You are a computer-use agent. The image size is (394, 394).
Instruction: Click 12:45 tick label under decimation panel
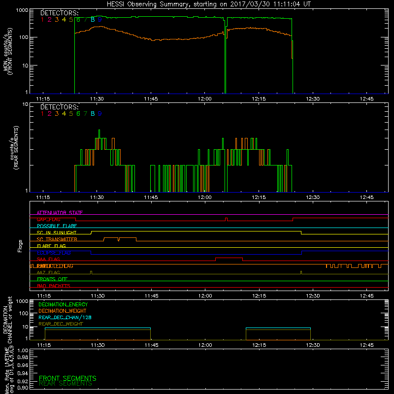(366, 345)
